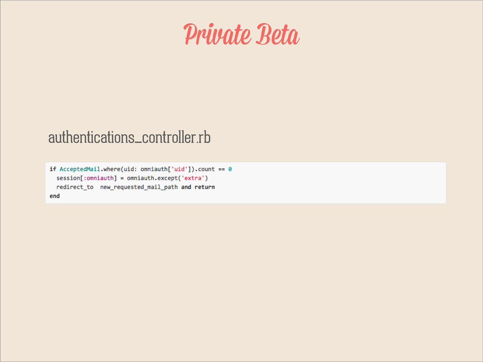Viewport: 483px width, 362px height.
Task: Click the :omniauth symbol in brackets
Action: coord(99,178)
